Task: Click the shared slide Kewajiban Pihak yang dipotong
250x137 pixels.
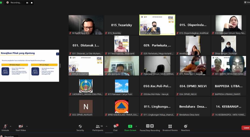Action: (29, 66)
